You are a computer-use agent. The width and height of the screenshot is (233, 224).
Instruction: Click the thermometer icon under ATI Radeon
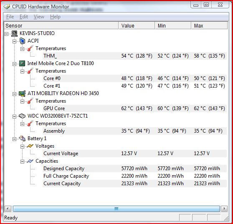(30, 101)
